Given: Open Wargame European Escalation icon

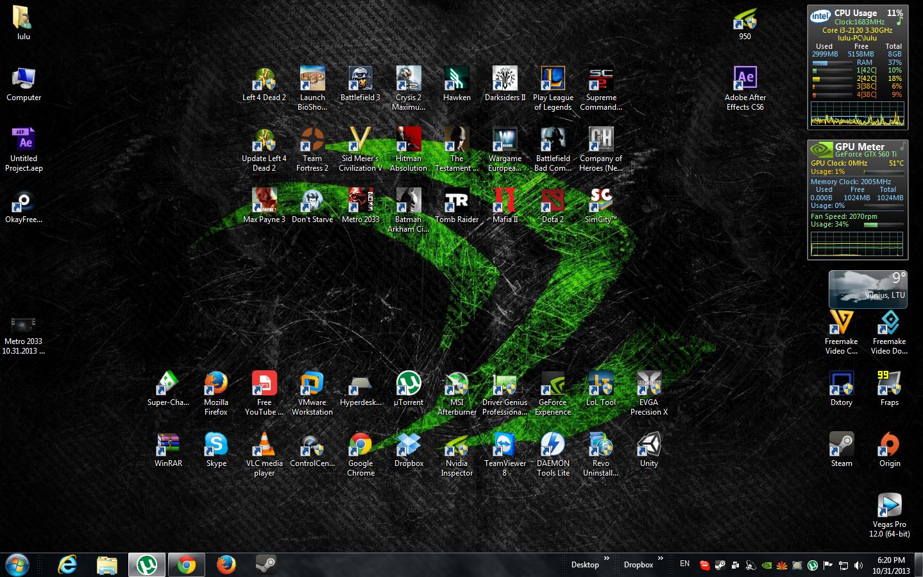Looking at the screenshot, I should [505, 150].
